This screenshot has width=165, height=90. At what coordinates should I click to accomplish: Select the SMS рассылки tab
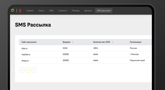pos(104,11)
